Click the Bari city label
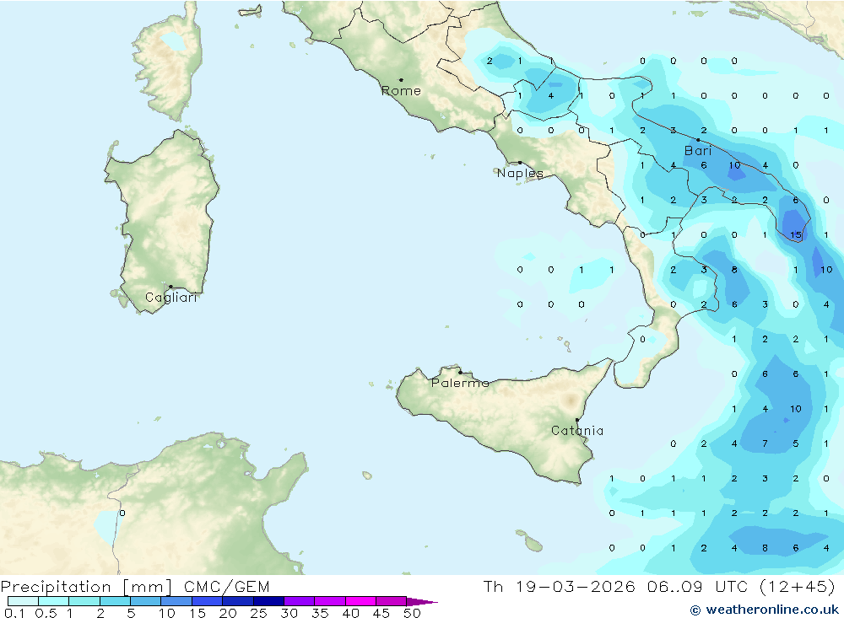 [698, 151]
